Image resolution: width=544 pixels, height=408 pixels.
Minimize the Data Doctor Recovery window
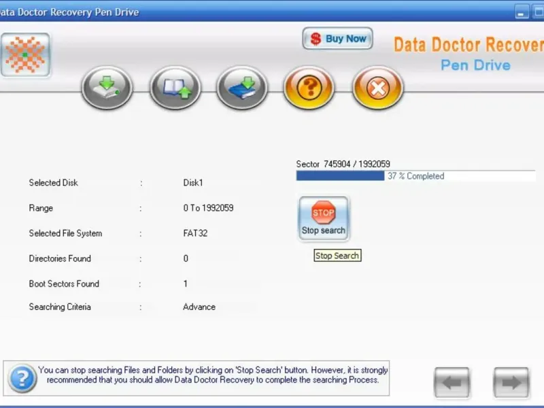point(522,12)
